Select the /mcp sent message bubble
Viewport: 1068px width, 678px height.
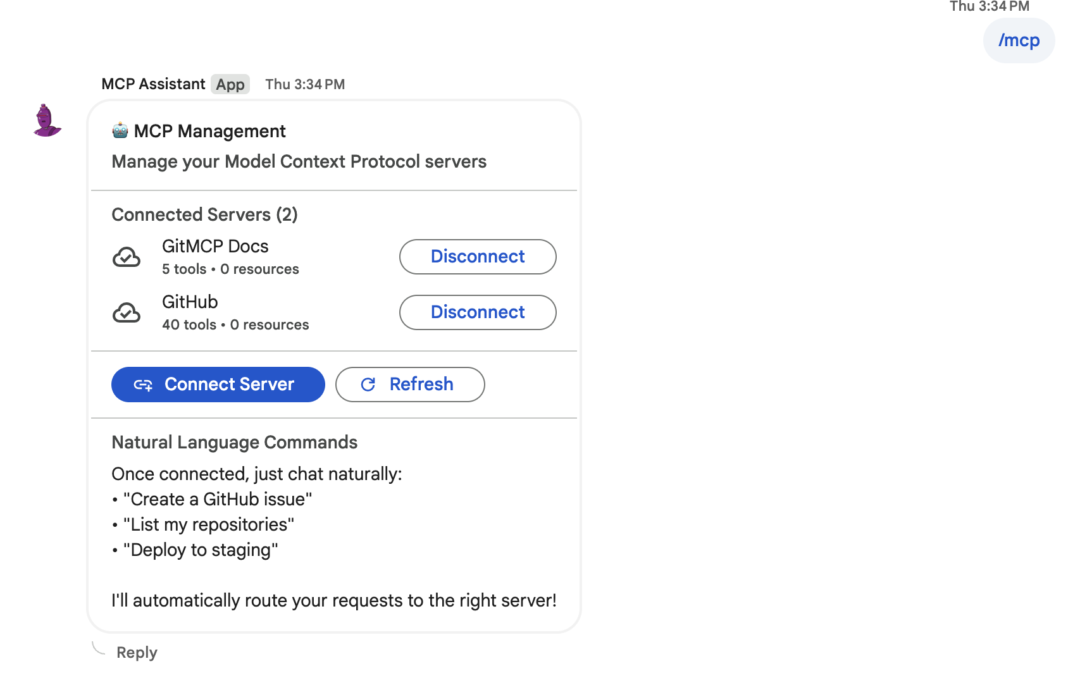point(1019,40)
